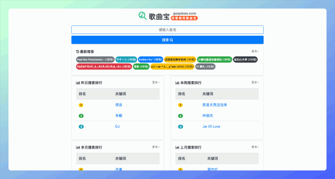Click the 昨日搜索排行 heading text
Image resolution: width=335 pixels, height=179 pixels.
click(x=91, y=83)
